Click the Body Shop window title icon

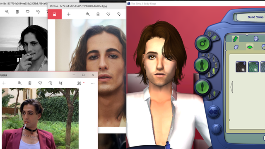coord(129,3)
